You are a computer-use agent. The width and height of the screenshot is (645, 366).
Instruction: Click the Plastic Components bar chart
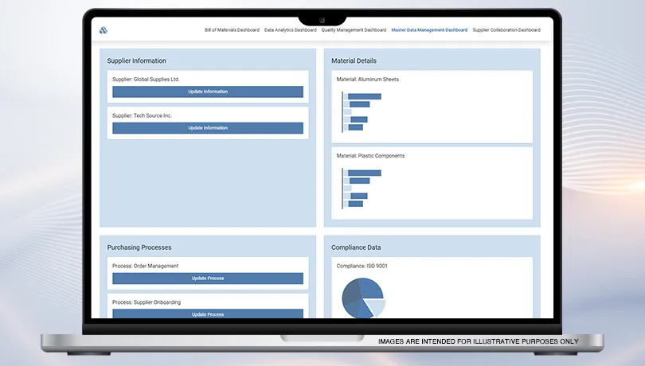point(362,188)
